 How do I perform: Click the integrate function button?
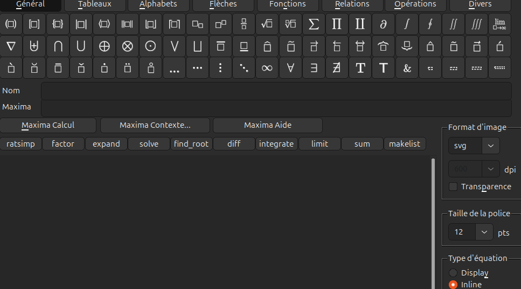pyautogui.click(x=276, y=144)
